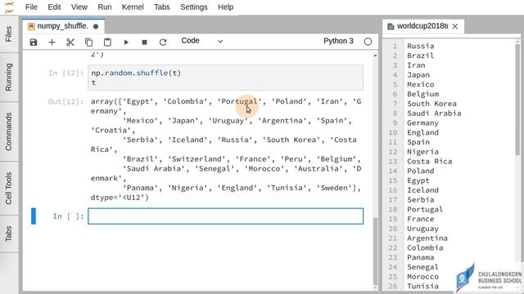The height and width of the screenshot is (294, 524).
Task: Click the notebook vertical scrollbar
Action: 375,252
